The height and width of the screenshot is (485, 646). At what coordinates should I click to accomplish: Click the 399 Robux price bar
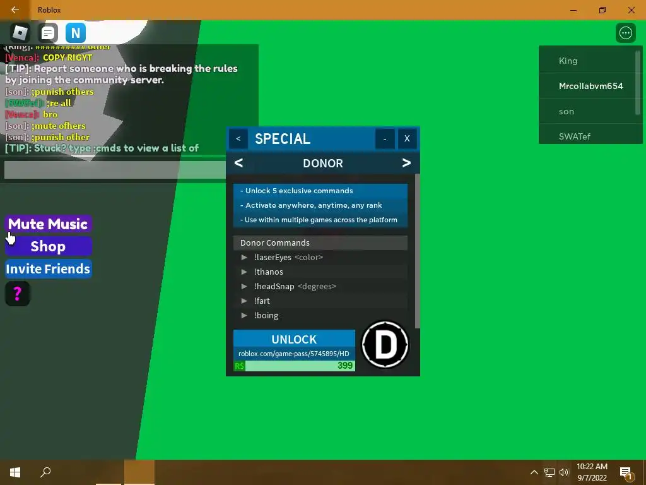pyautogui.click(x=294, y=366)
